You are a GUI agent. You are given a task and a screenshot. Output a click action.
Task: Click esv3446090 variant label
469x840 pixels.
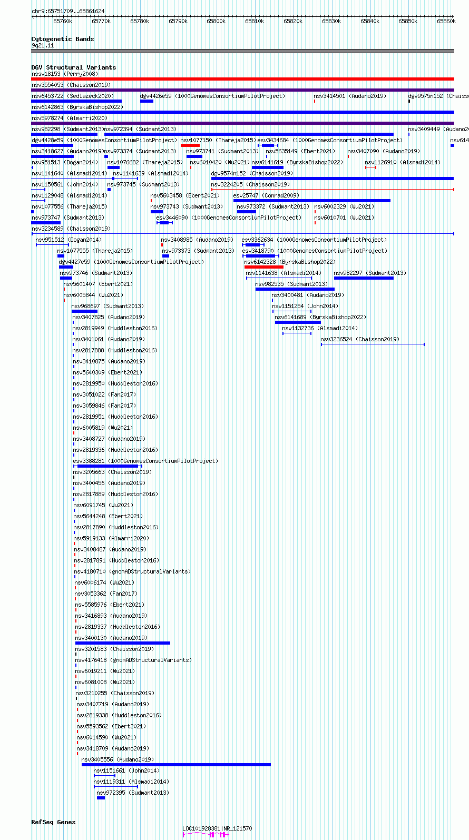coord(229,218)
